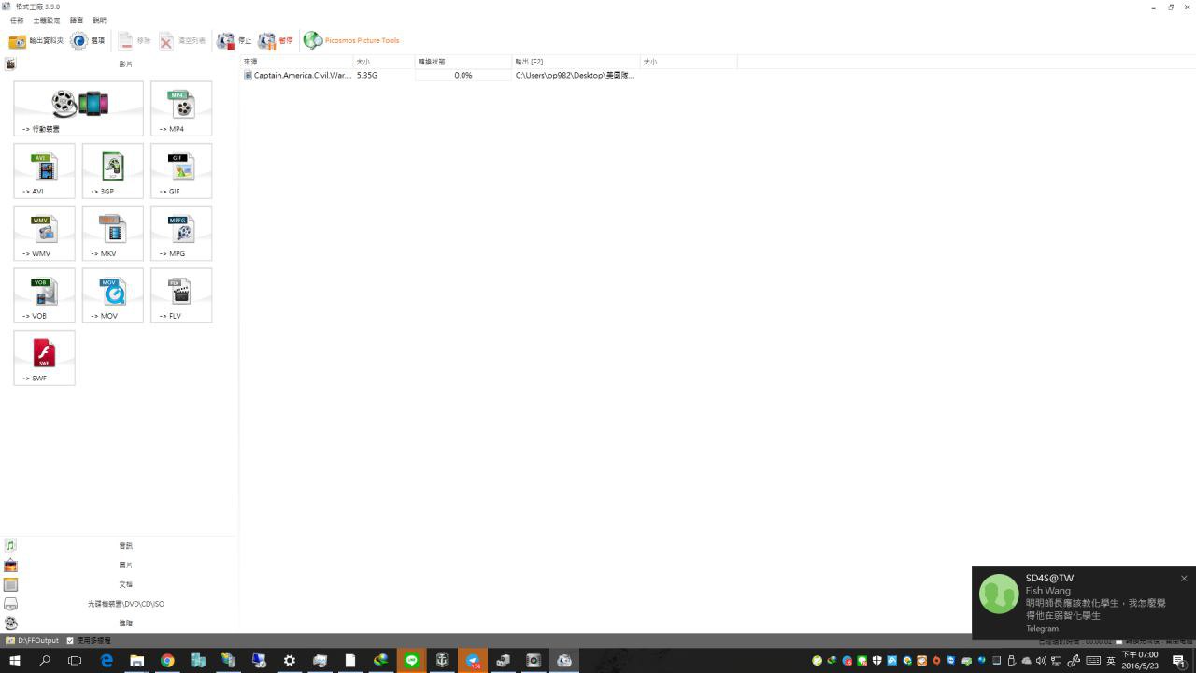Select the VOB conversion format

[x=45, y=295]
